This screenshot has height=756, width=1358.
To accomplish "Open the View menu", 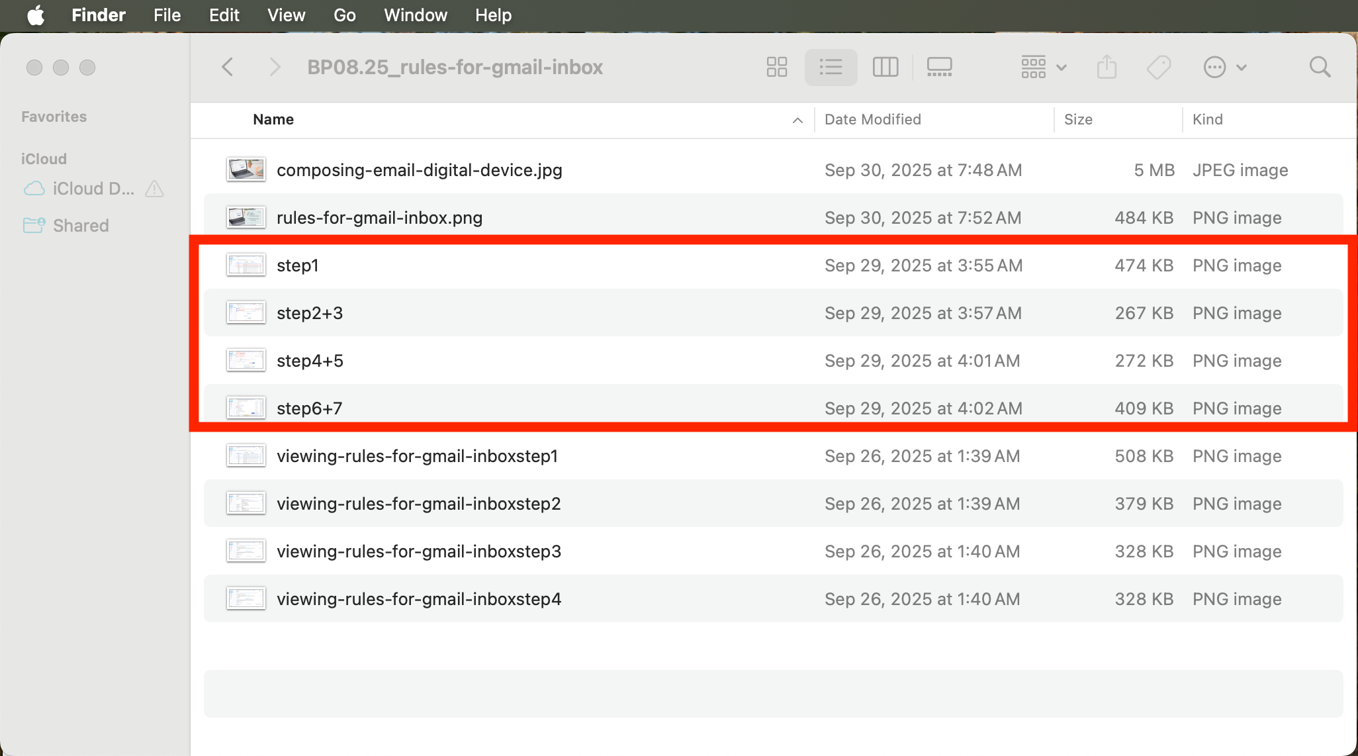I will (286, 15).
